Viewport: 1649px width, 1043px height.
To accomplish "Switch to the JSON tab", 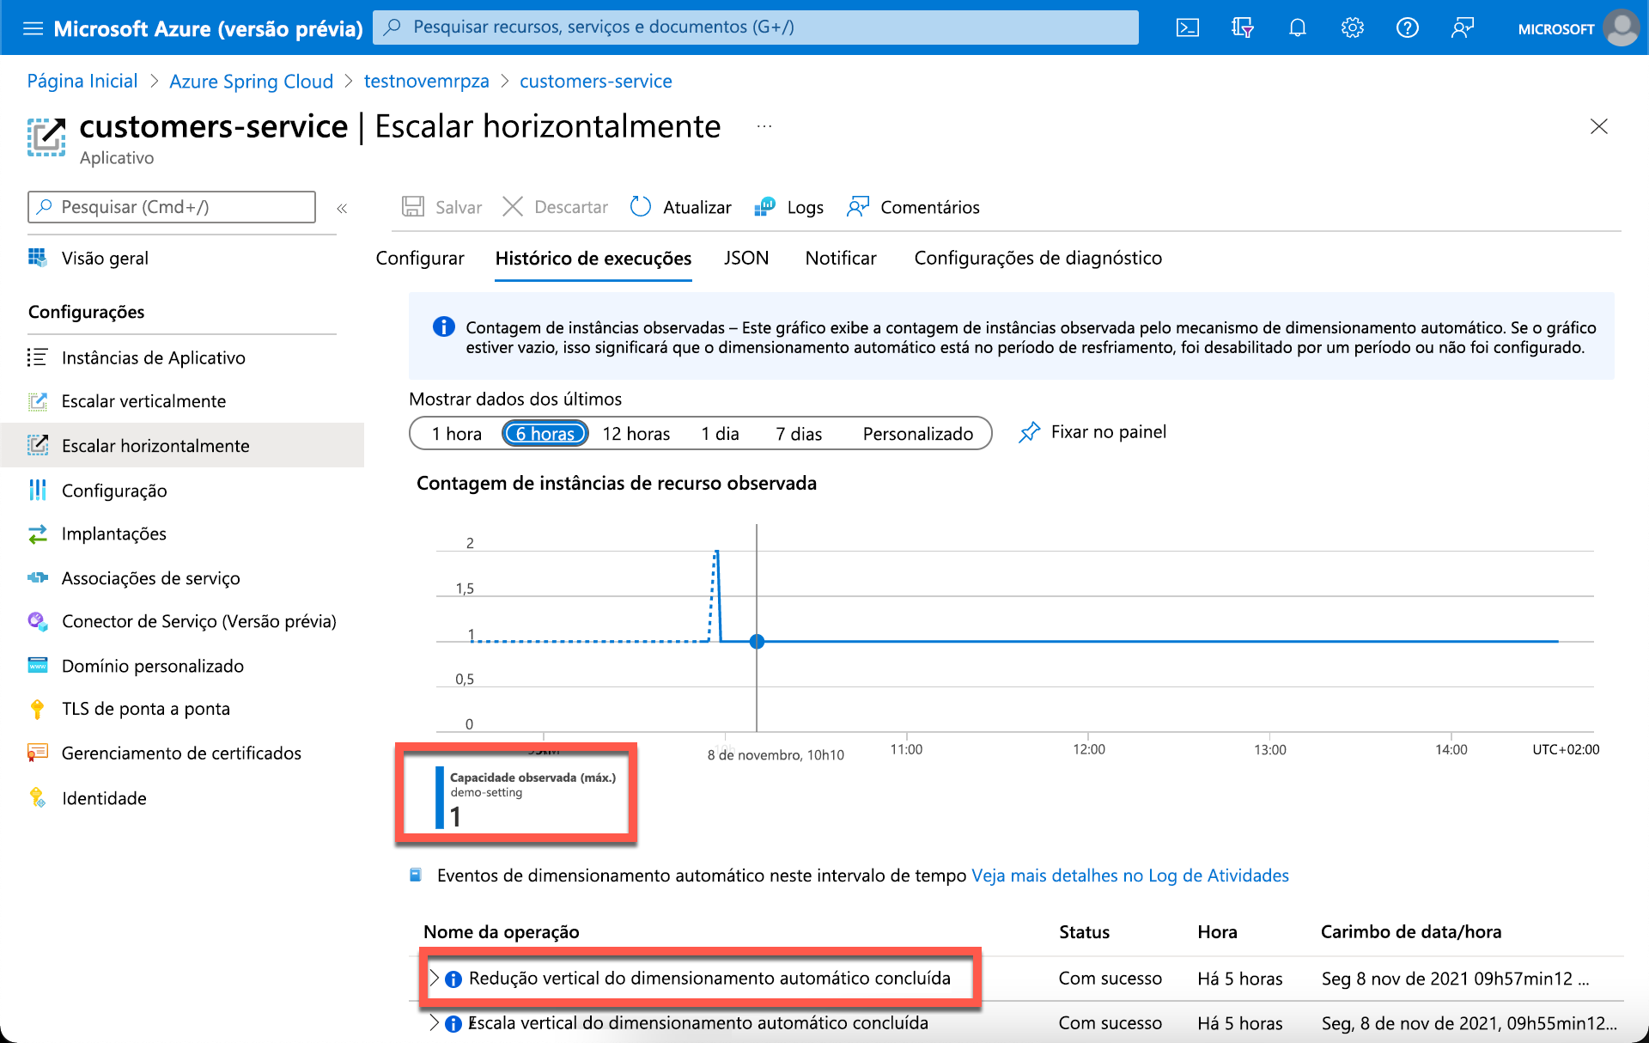I will pos(745,259).
